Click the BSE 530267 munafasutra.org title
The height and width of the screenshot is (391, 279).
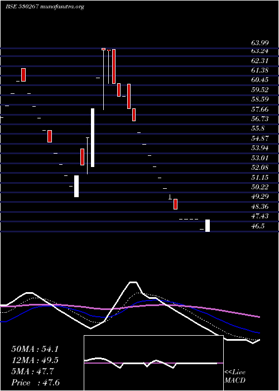pos(45,7)
